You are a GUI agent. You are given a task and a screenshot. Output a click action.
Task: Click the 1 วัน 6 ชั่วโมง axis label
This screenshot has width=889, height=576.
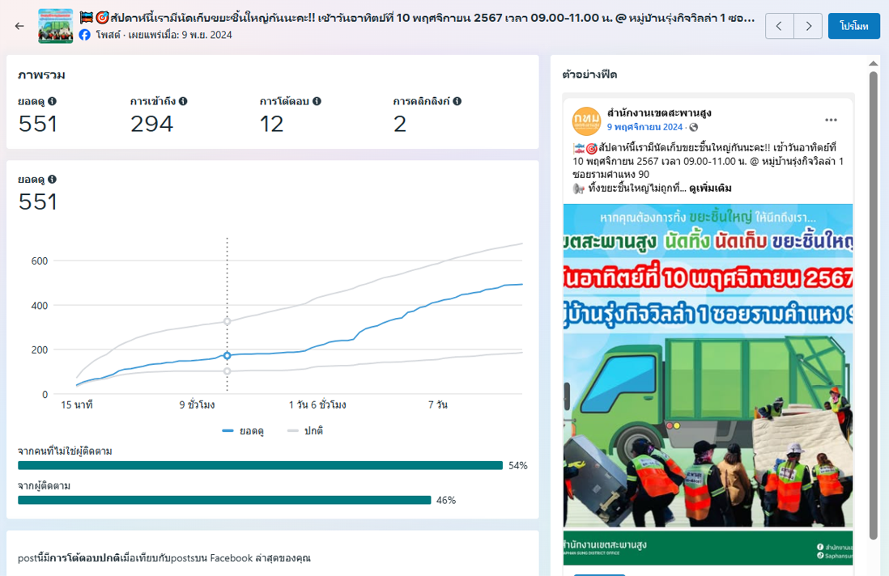click(x=317, y=405)
